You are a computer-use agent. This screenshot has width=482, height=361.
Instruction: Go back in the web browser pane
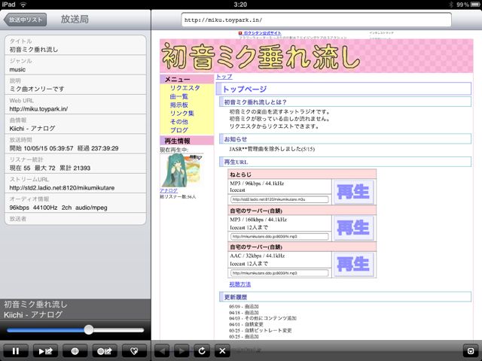[162, 351]
